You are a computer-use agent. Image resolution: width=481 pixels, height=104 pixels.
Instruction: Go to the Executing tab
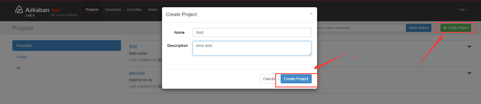(134, 10)
